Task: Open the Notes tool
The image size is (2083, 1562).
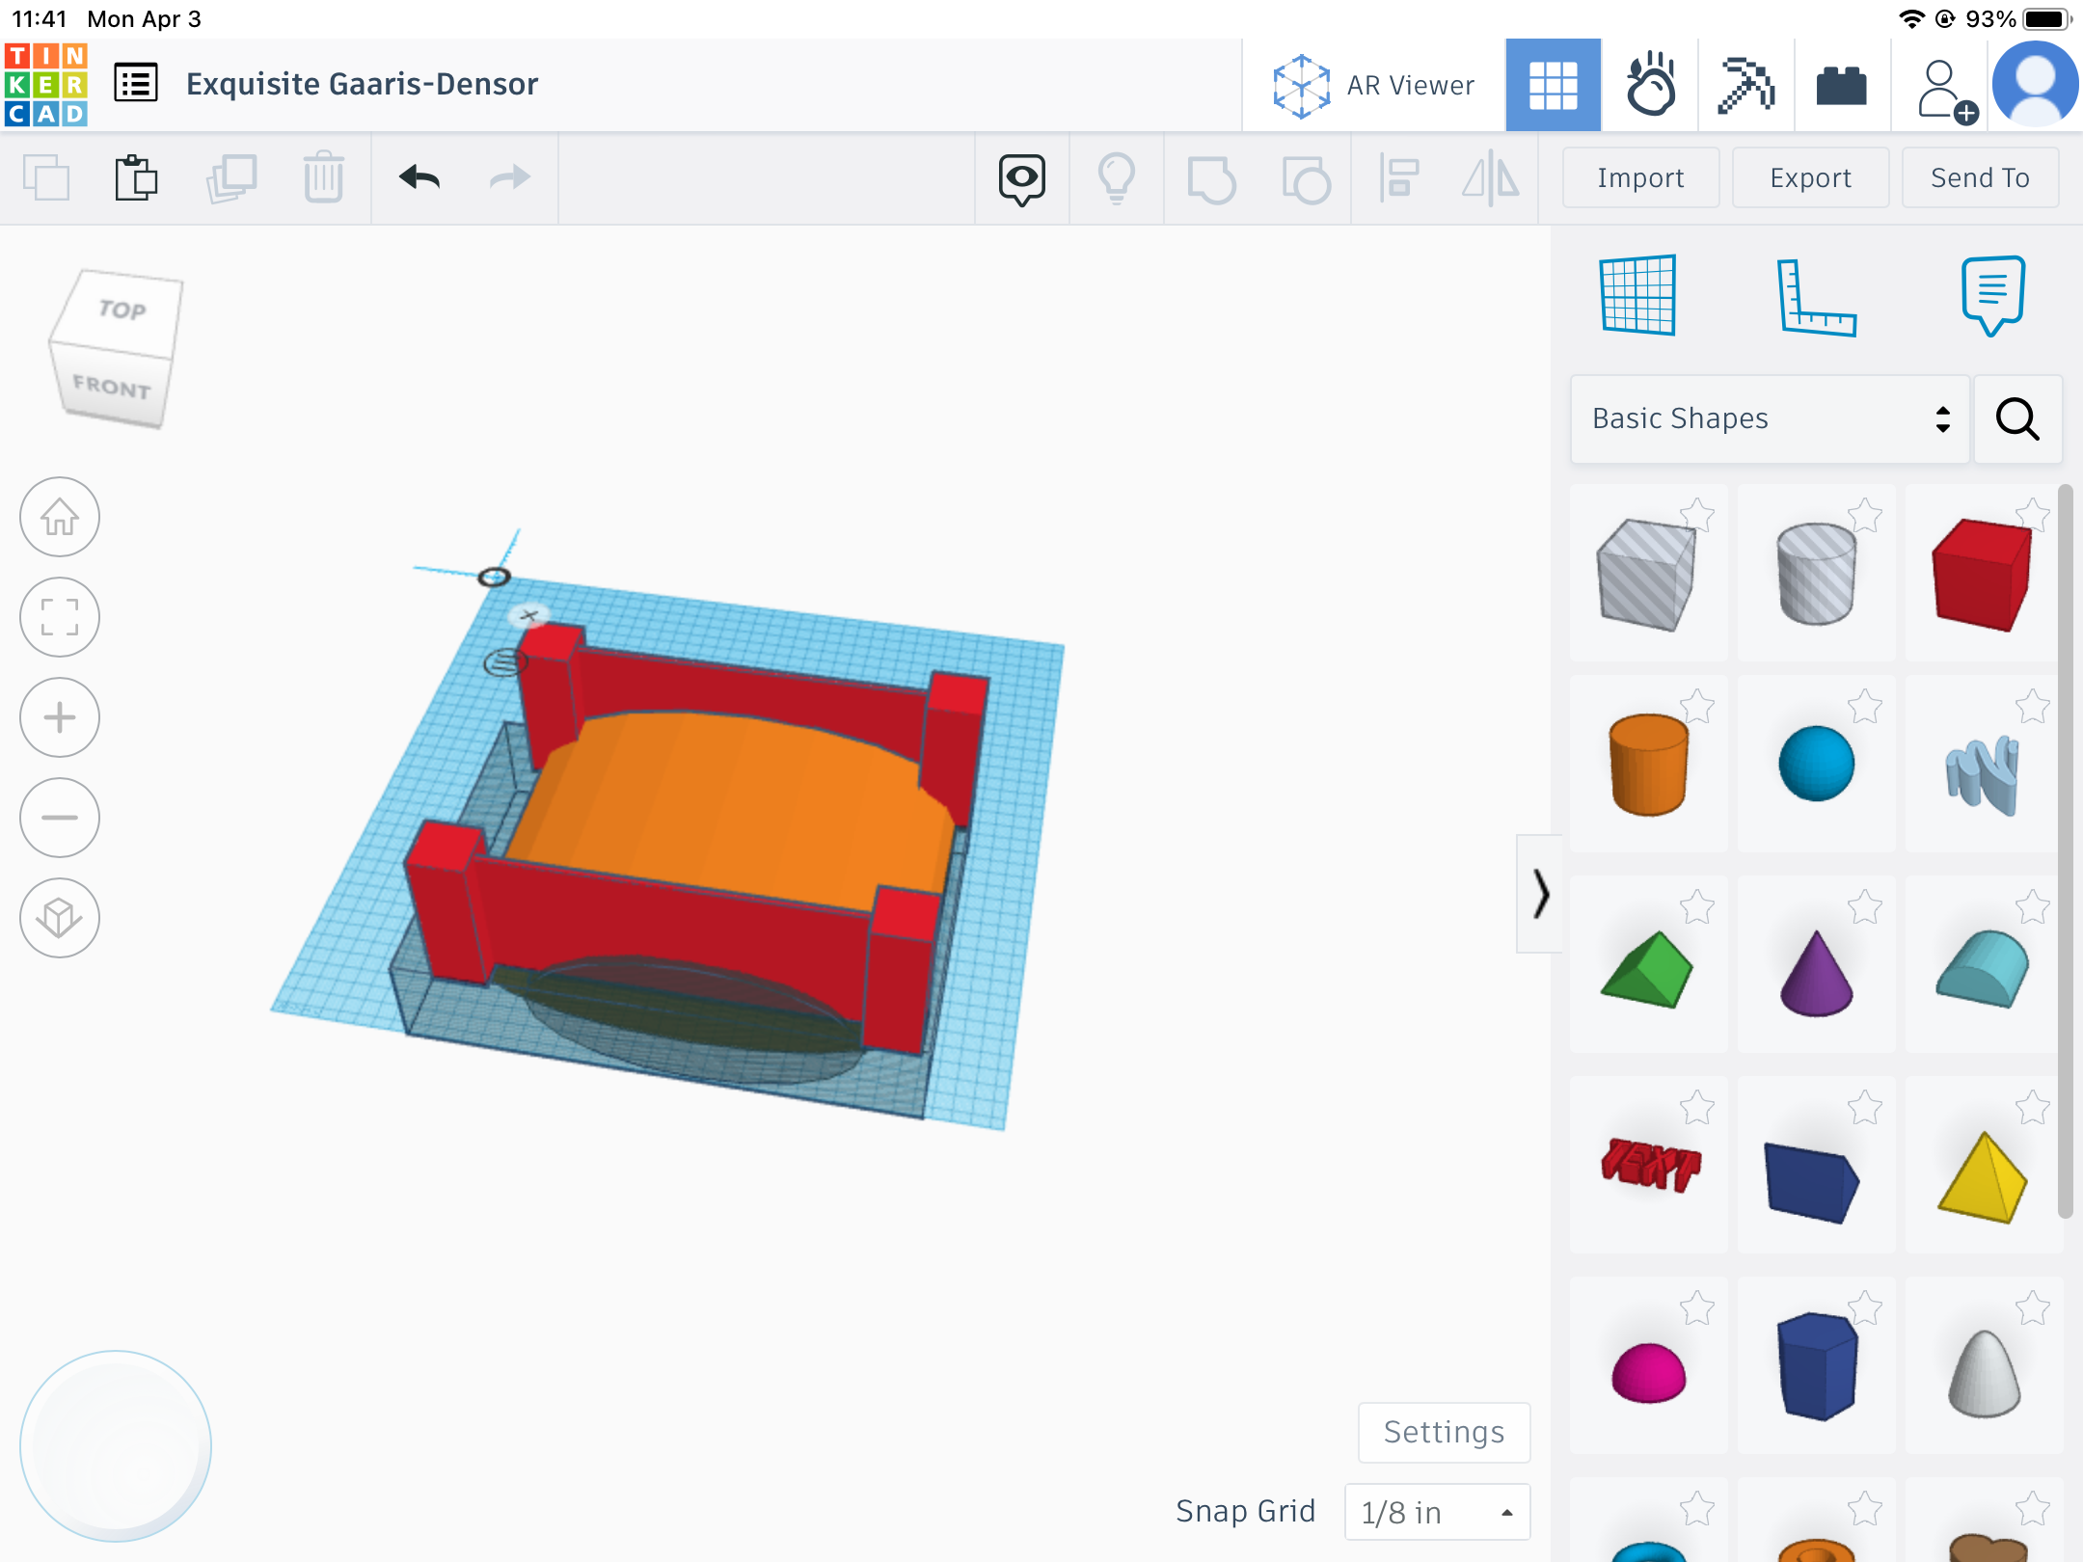Action: (1992, 295)
